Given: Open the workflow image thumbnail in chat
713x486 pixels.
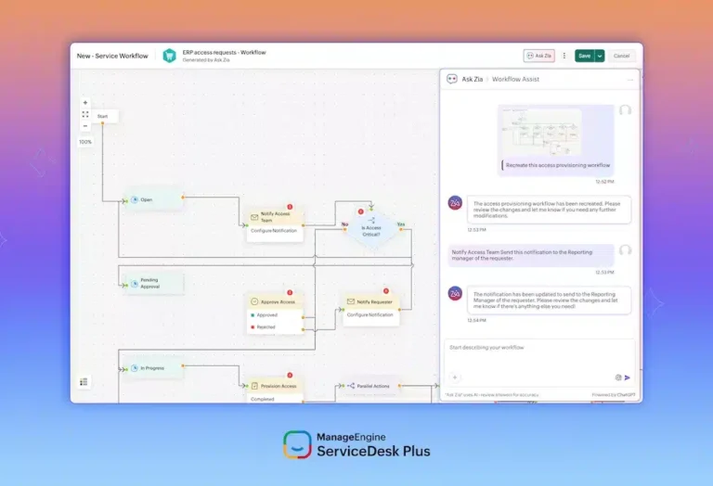Looking at the screenshot, I should (540, 132).
